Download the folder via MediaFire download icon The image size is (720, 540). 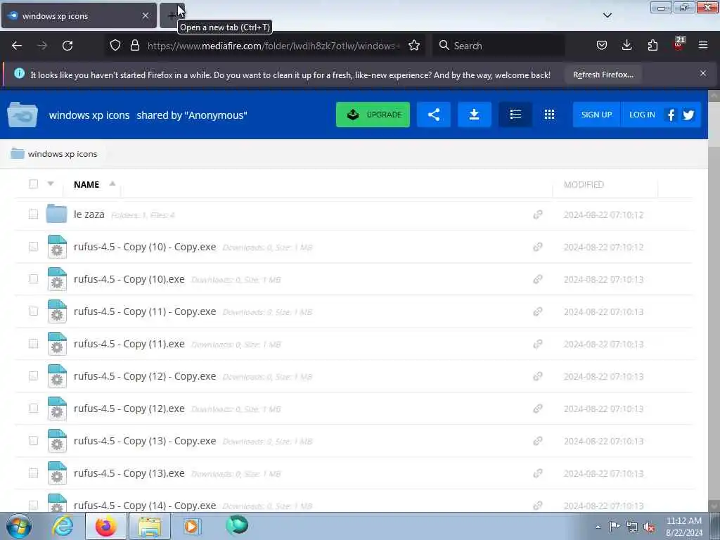475,115
